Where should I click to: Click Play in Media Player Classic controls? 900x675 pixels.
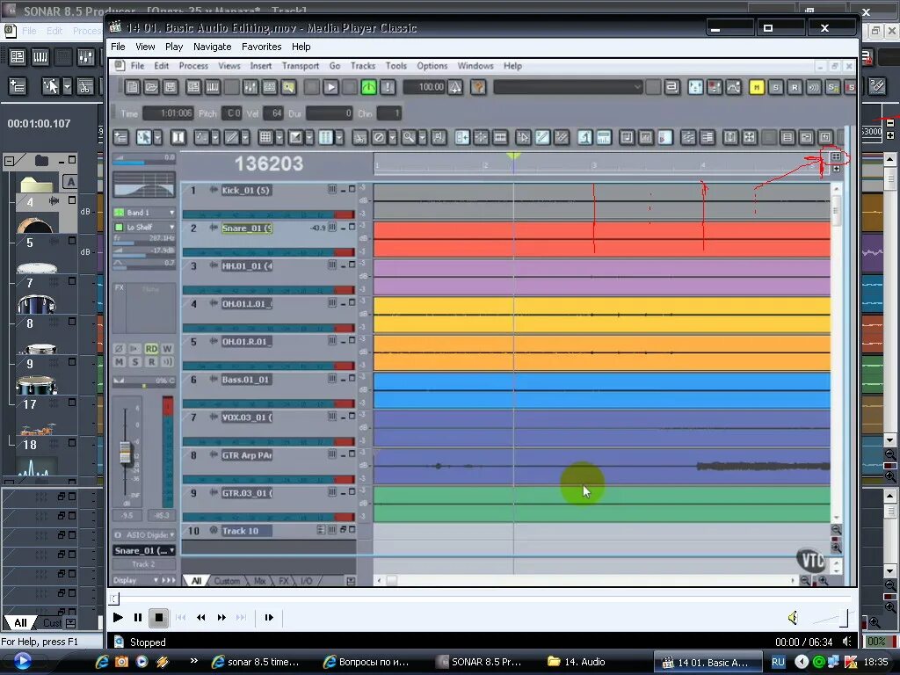coord(118,618)
